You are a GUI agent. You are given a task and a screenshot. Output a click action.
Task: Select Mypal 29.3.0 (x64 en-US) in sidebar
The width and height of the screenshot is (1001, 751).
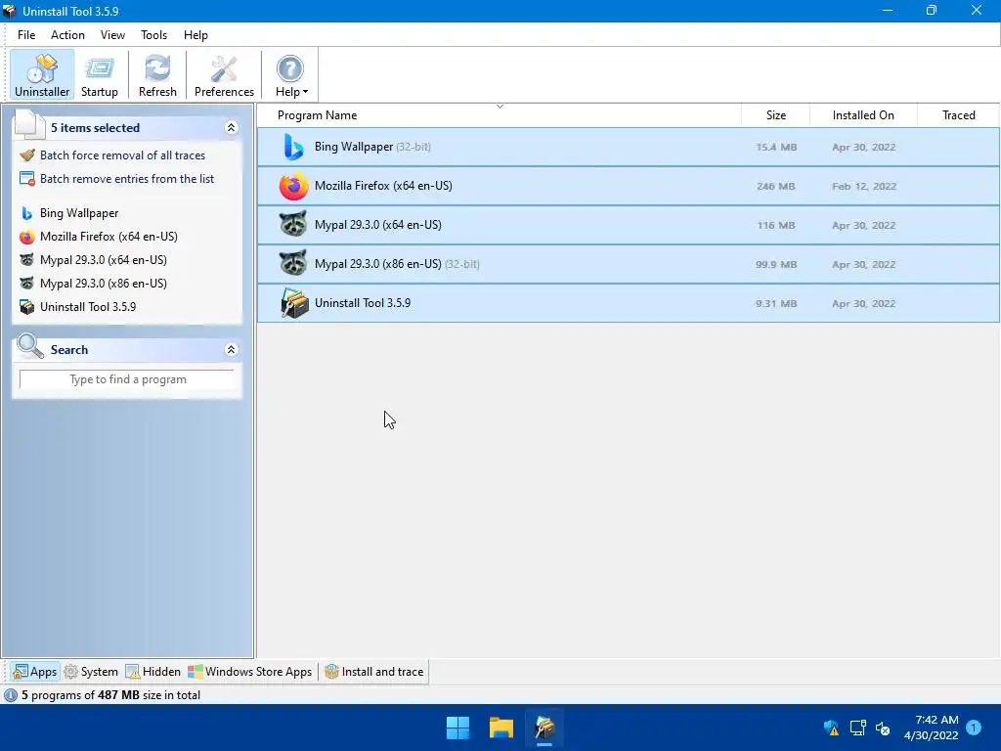point(104,260)
